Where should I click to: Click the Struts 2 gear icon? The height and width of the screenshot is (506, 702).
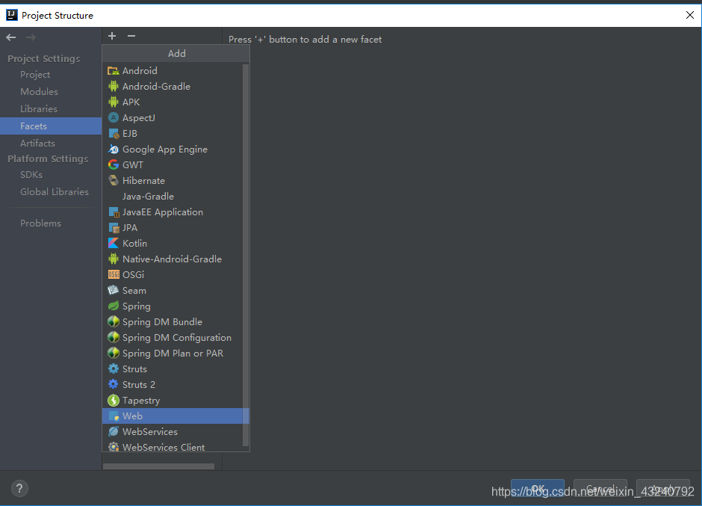114,384
